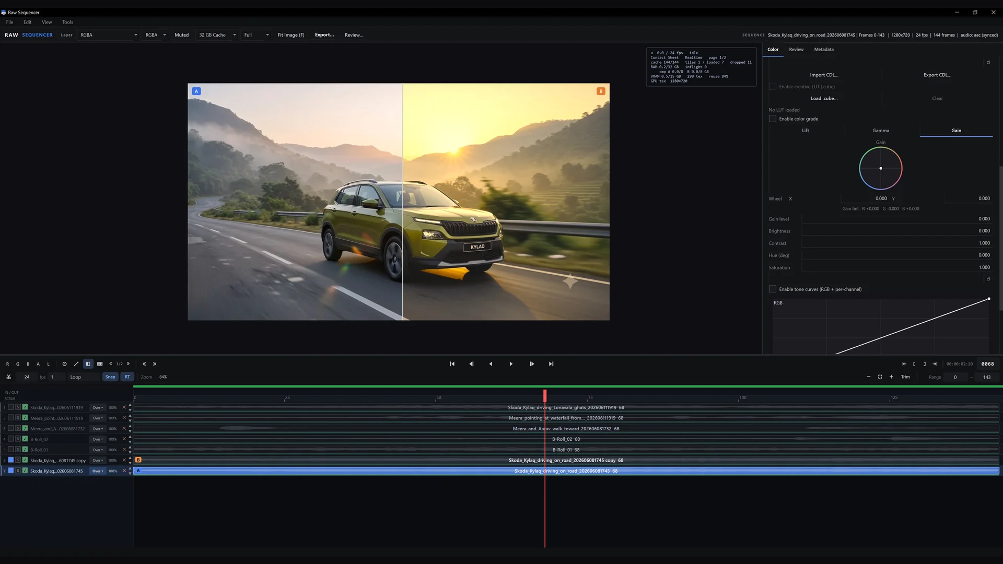Open blend mode Over for Skoda_Kylaq copy layer
Image resolution: width=1003 pixels, height=564 pixels.
98,461
